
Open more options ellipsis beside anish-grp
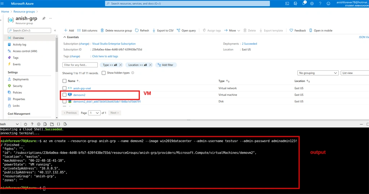[x=50, y=18]
